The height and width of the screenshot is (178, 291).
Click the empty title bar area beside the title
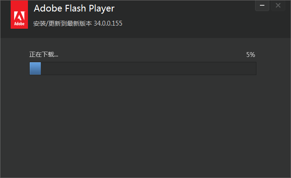click(x=186, y=9)
